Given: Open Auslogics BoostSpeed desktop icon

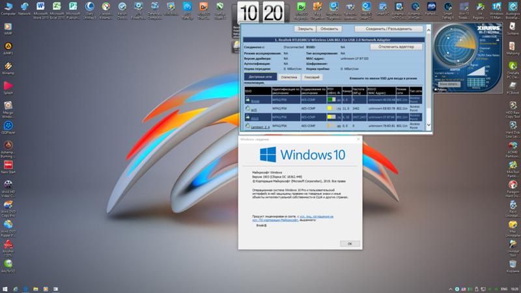Looking at the screenshot, I should (513, 10).
